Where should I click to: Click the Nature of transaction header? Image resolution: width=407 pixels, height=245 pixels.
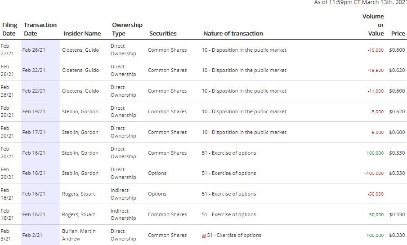point(233,33)
